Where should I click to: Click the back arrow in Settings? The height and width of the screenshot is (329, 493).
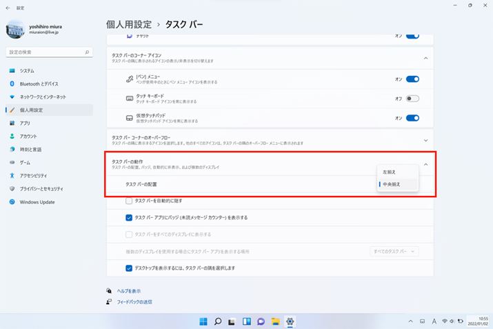coord(7,8)
